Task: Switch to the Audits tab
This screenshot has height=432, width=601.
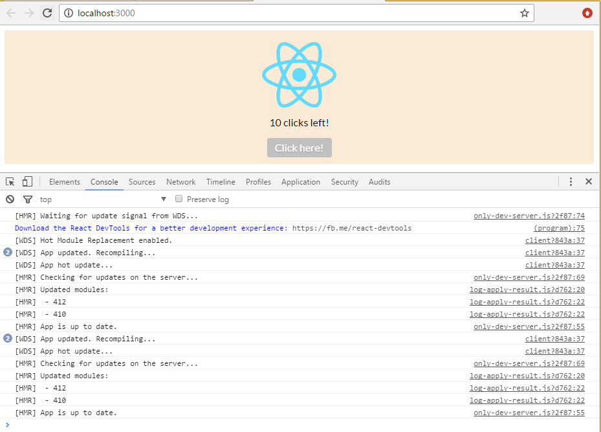Action: [x=380, y=182]
